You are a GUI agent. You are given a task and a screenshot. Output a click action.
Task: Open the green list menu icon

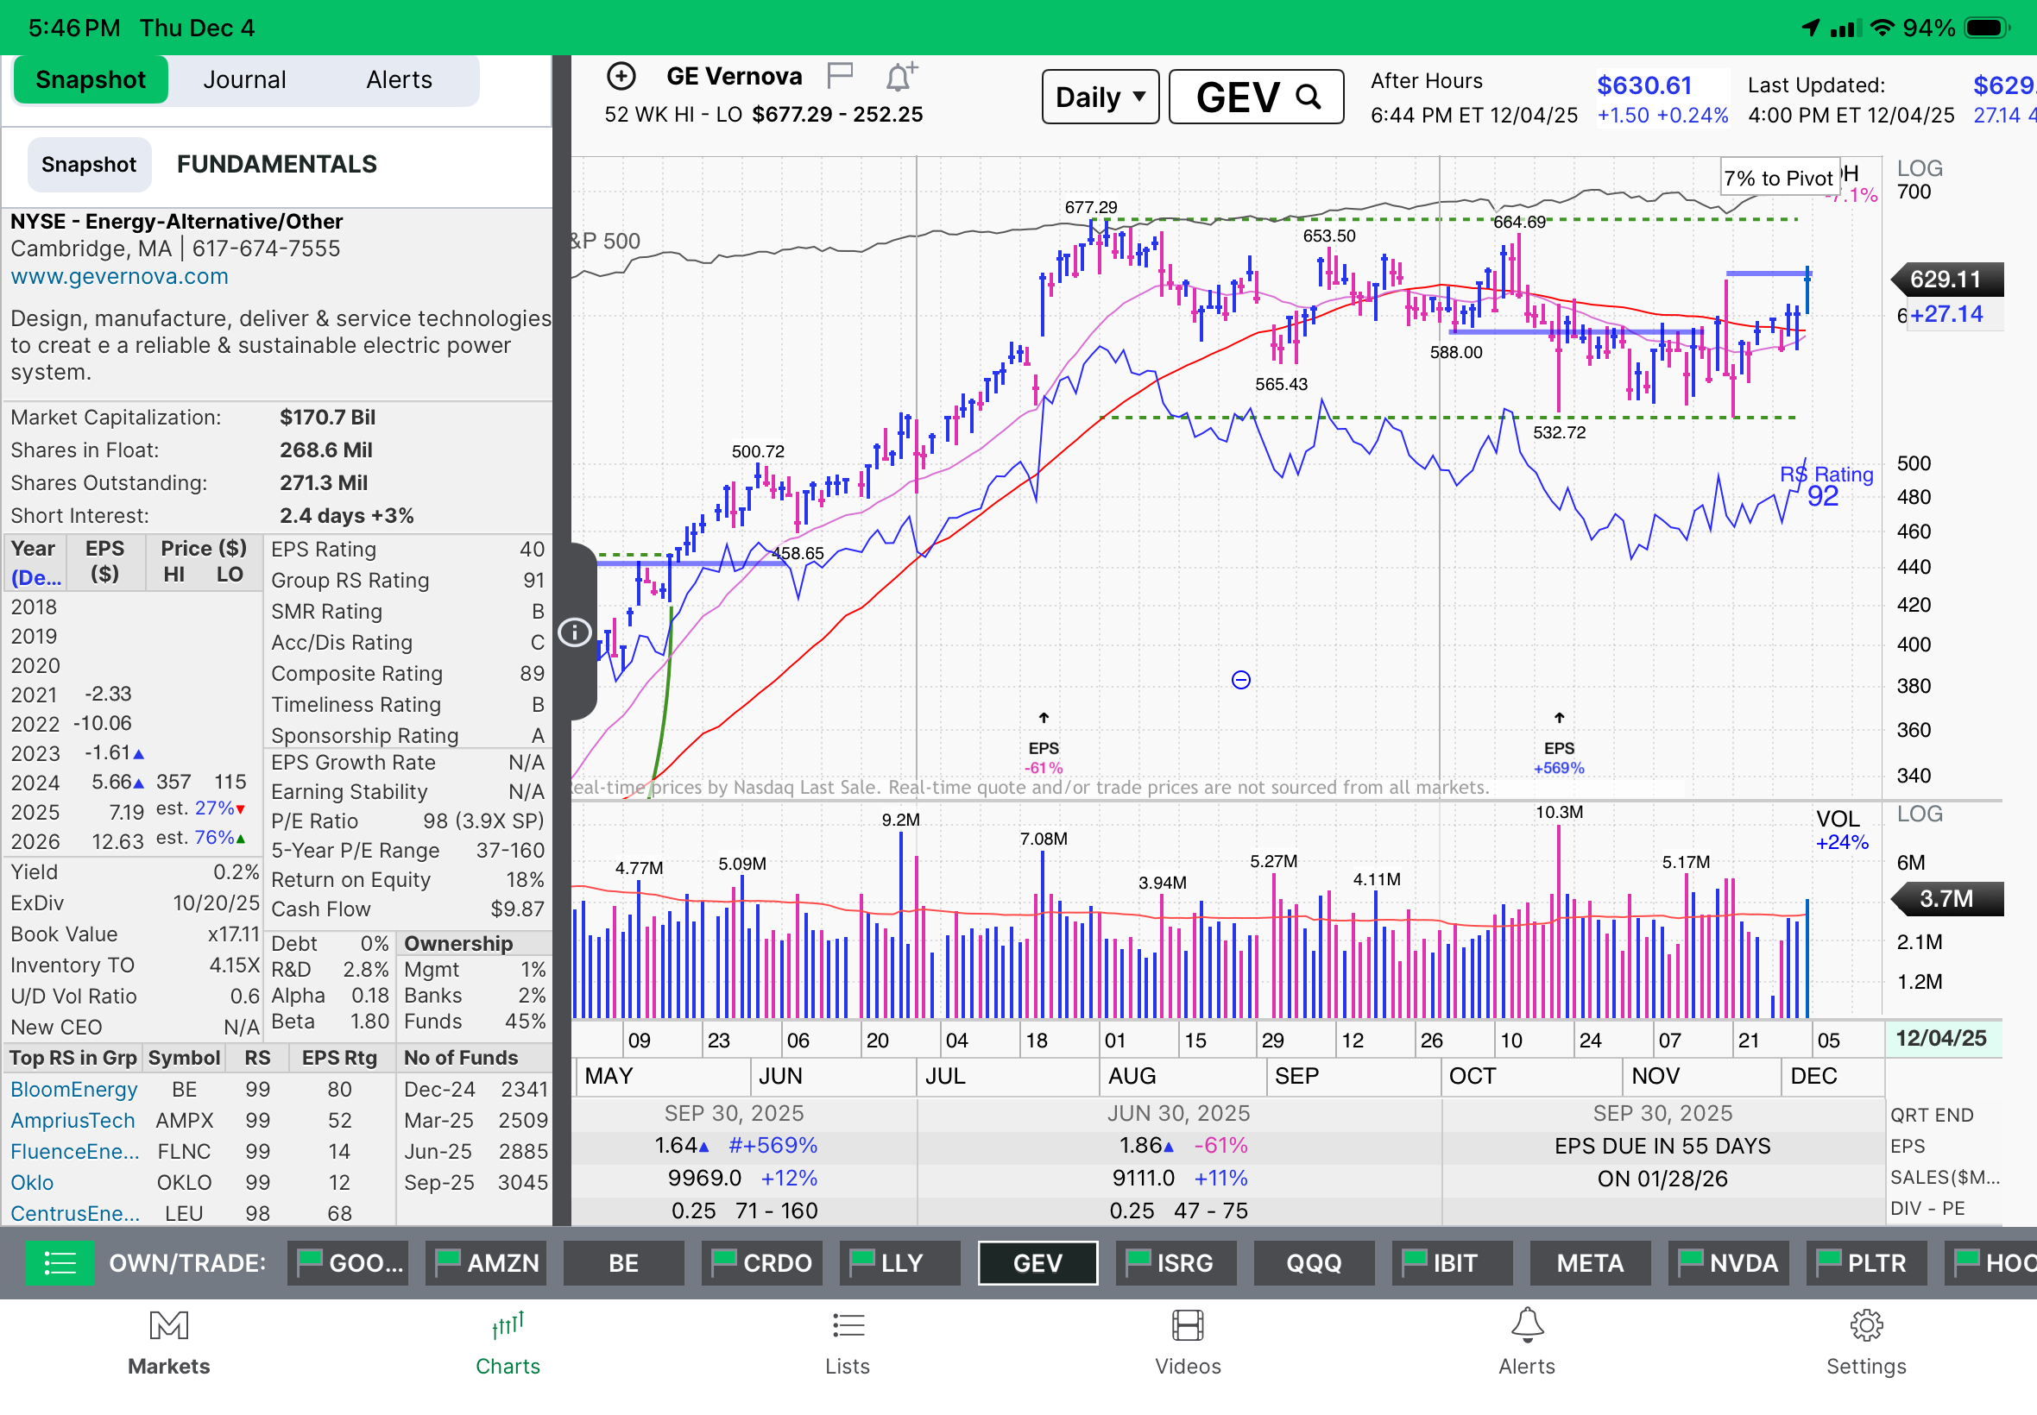60,1262
